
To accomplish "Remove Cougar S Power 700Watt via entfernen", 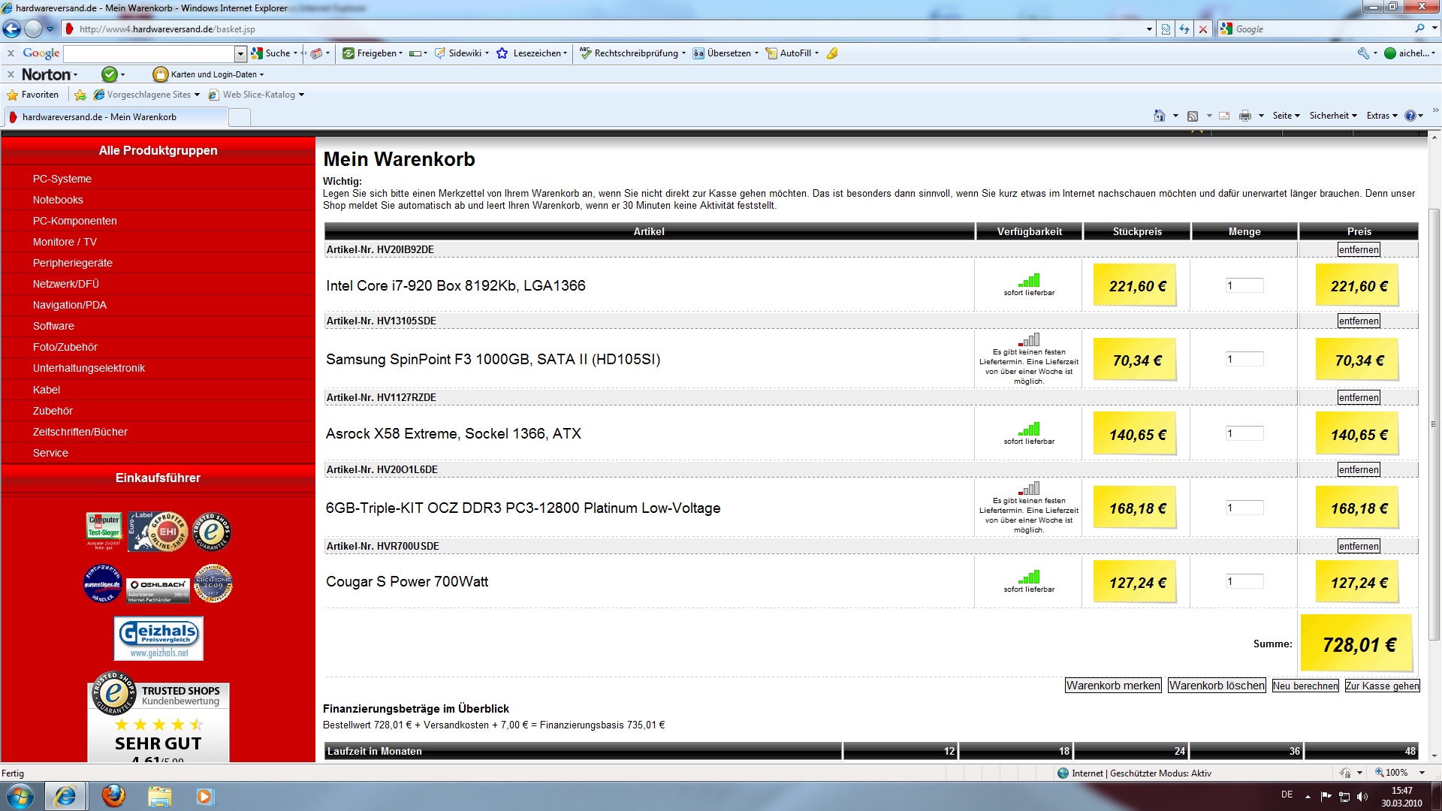I will 1359,546.
